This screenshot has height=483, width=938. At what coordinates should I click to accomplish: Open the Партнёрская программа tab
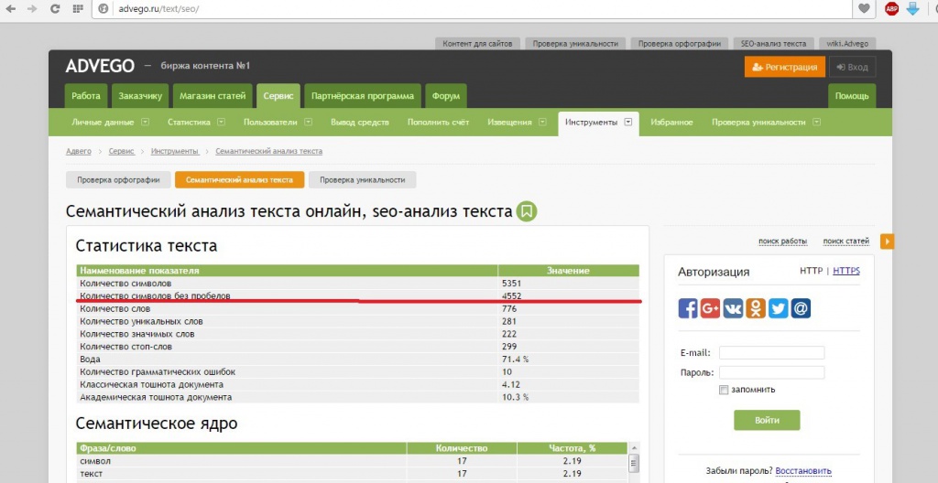(x=363, y=96)
